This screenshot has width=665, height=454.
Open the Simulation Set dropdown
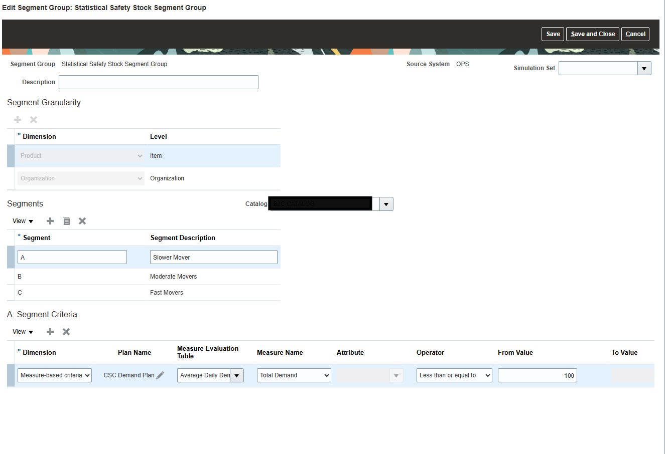(644, 68)
